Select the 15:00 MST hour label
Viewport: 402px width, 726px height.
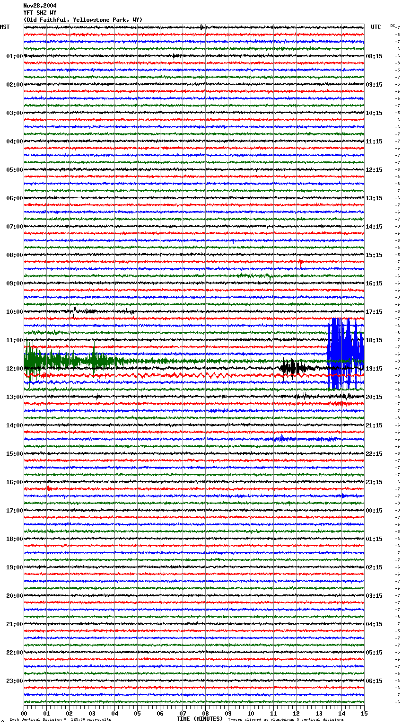15,454
